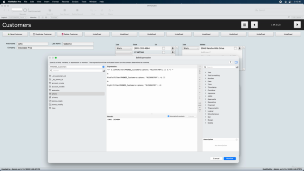This screenshot has width=304, height=171.
Task: Click the Duplicate Customer button
Action: [42, 34]
